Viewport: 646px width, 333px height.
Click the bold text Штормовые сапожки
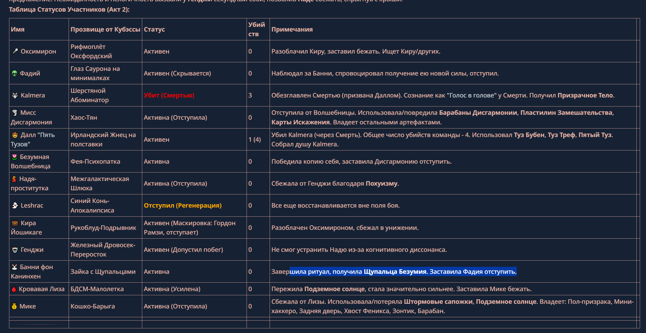click(x=438, y=301)
